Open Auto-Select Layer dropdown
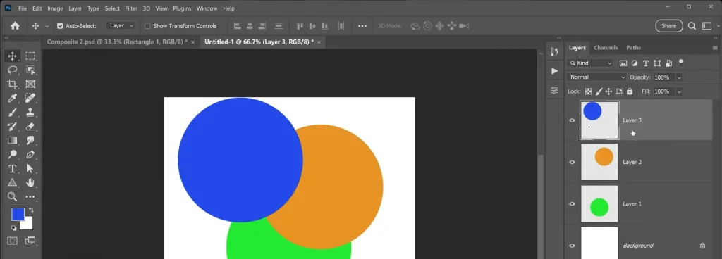The image size is (722, 259). point(121,26)
